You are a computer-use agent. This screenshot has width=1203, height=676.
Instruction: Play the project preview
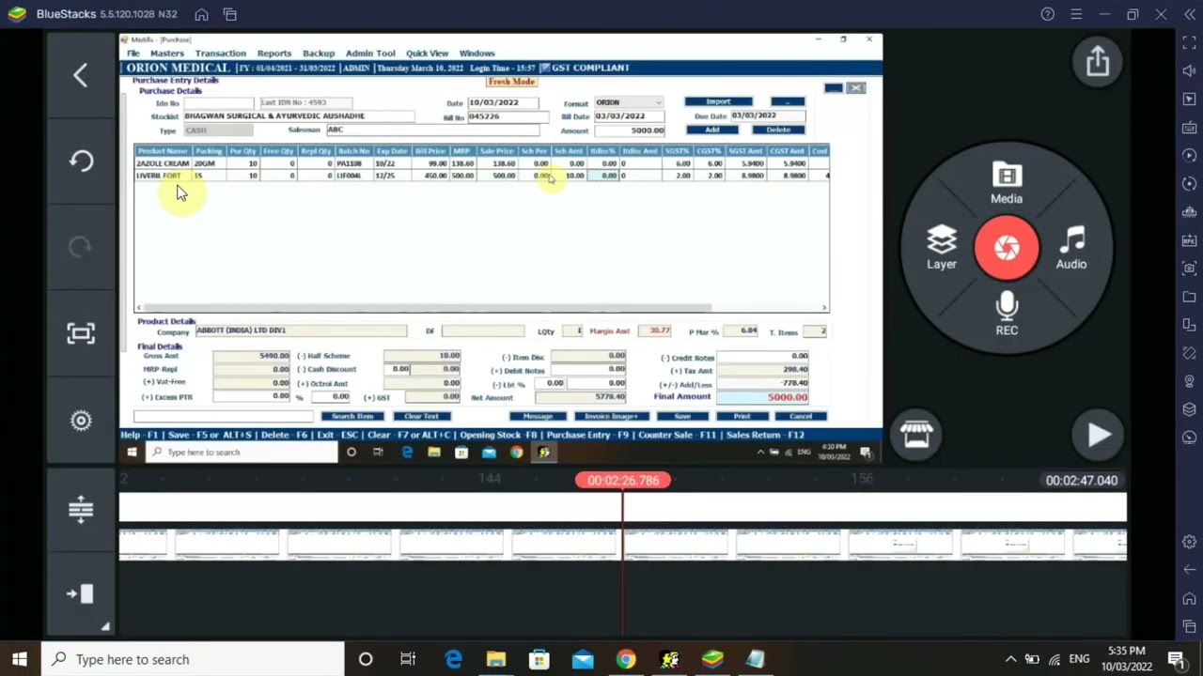point(1098,435)
